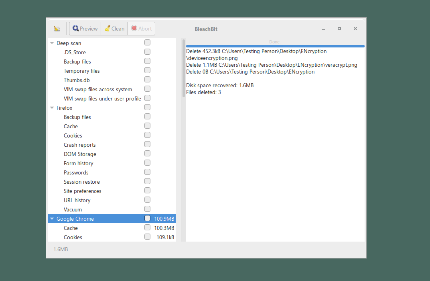Image resolution: width=430 pixels, height=281 pixels.
Task: Click the Abort stop button
Action: click(x=141, y=29)
